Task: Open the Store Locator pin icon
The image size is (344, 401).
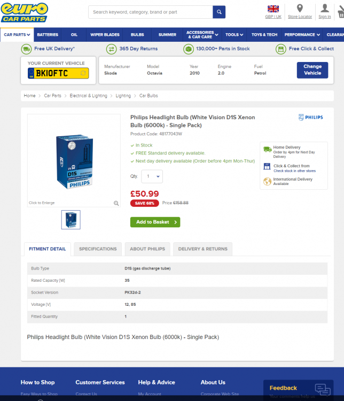Action: point(300,9)
